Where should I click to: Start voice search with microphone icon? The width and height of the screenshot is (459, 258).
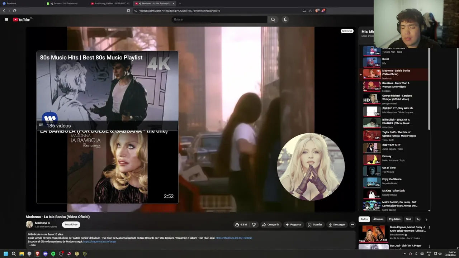pyautogui.click(x=285, y=19)
